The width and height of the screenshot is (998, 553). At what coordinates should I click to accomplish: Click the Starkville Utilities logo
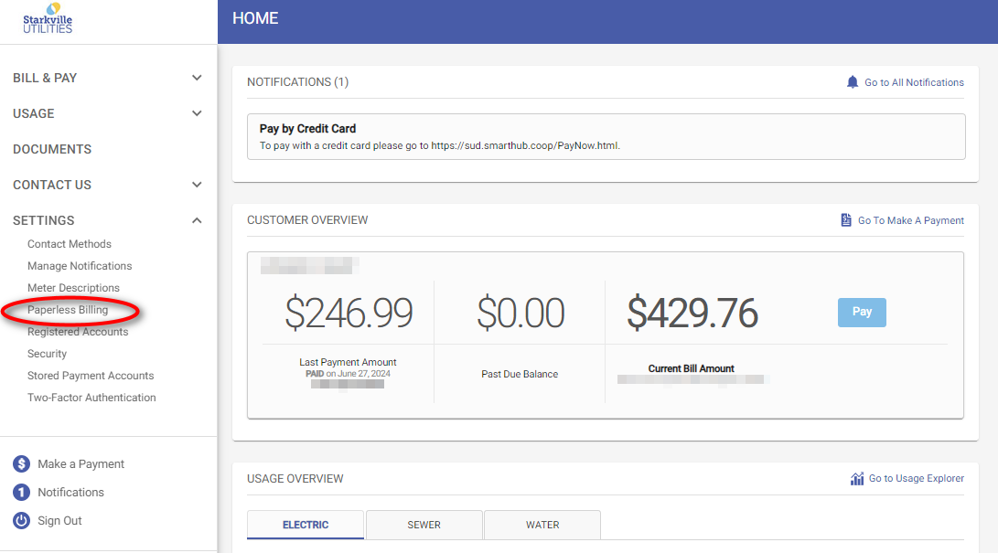pyautogui.click(x=48, y=17)
